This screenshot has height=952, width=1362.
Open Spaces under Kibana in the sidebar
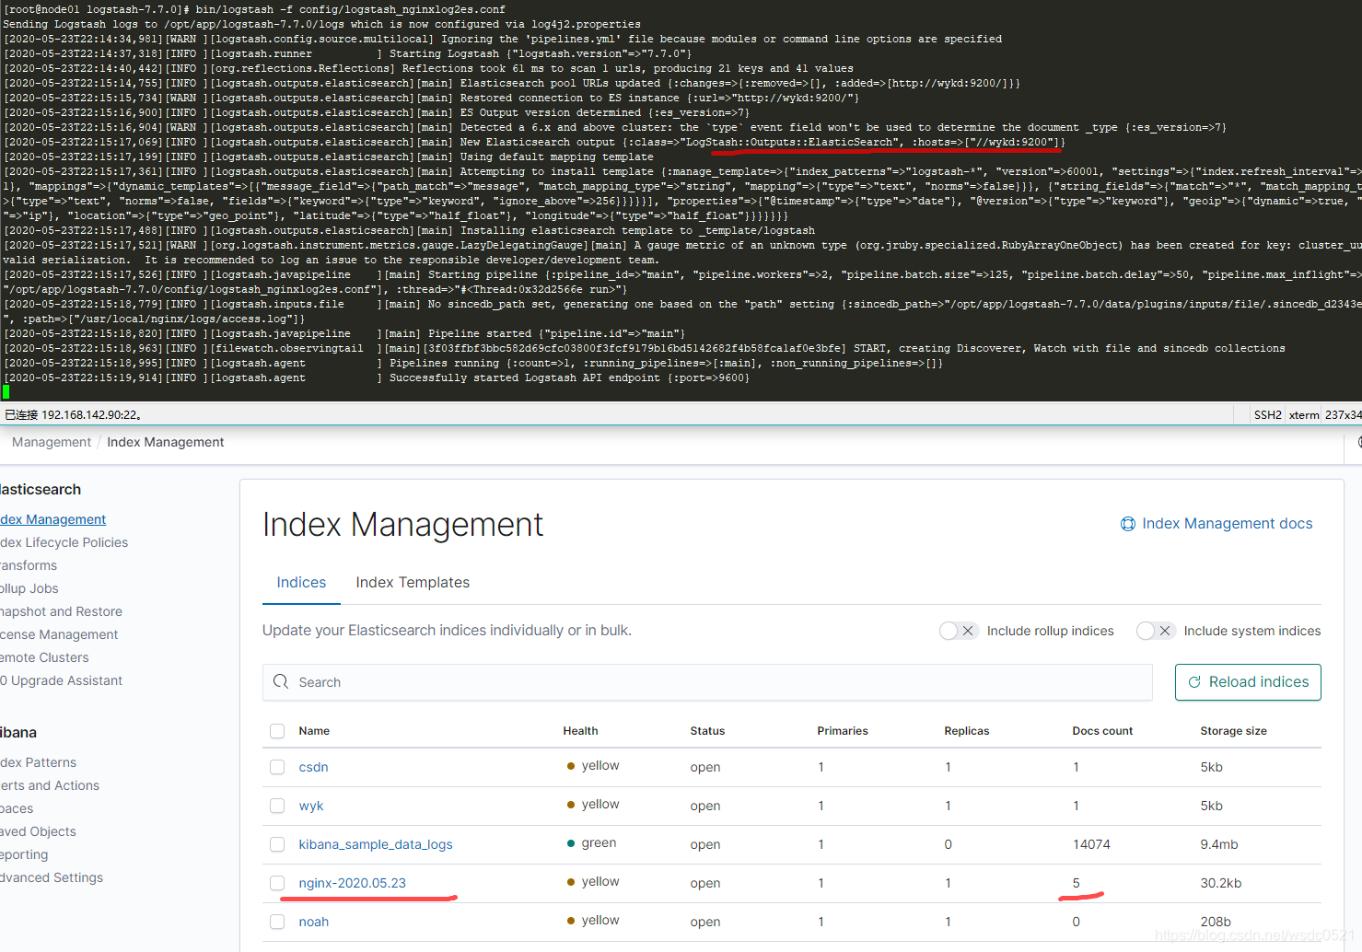[17, 808]
